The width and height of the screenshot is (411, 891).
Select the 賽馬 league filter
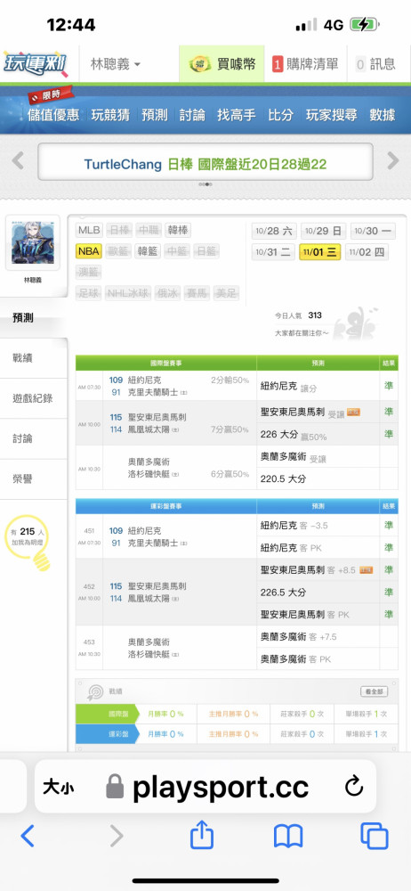(x=197, y=293)
